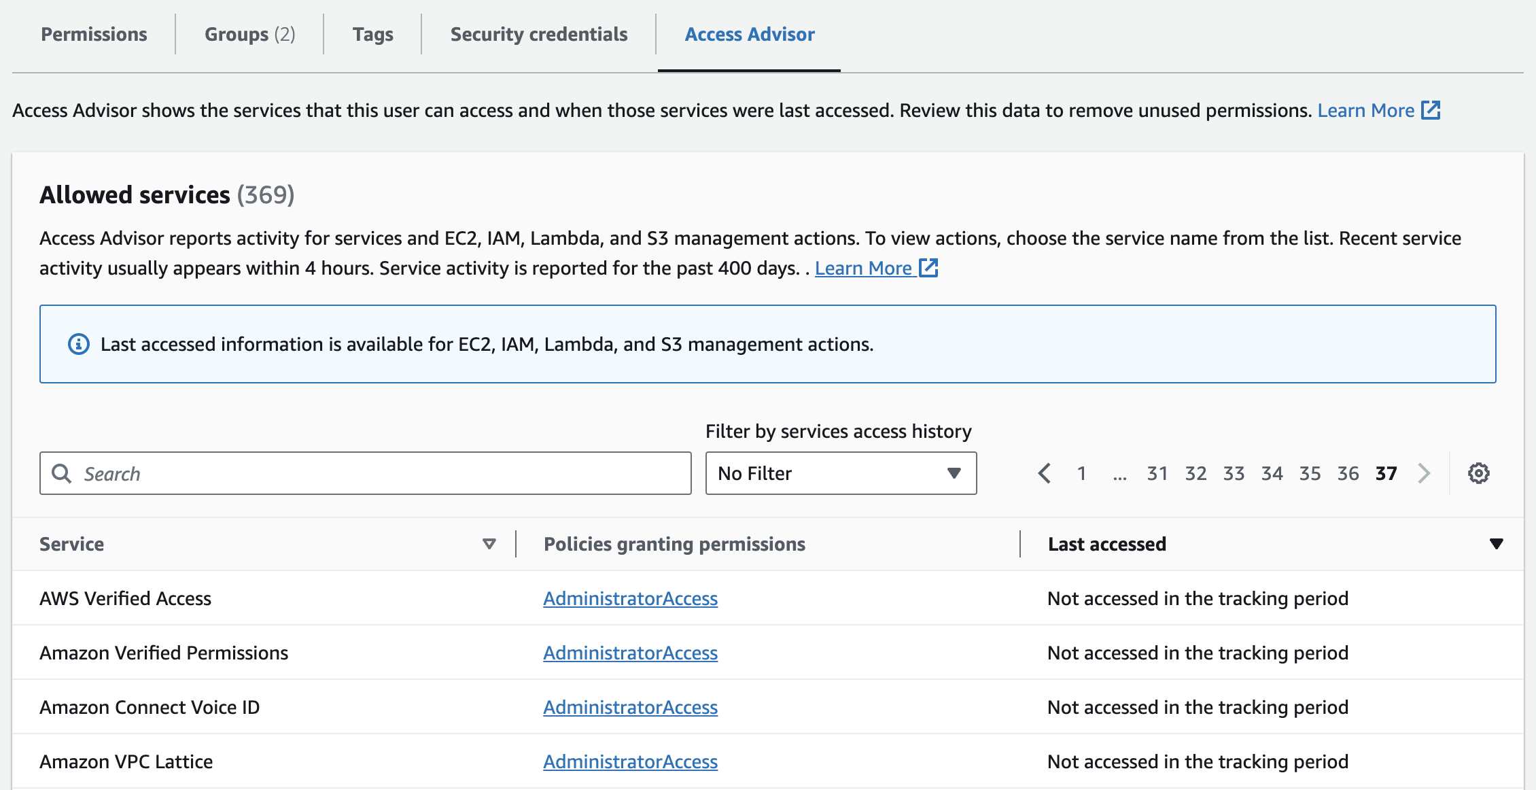Sort by Last accessed column arrow
The image size is (1536, 790).
[1496, 544]
